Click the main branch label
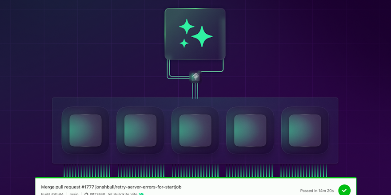The image size is (391, 195). [x=74, y=194]
